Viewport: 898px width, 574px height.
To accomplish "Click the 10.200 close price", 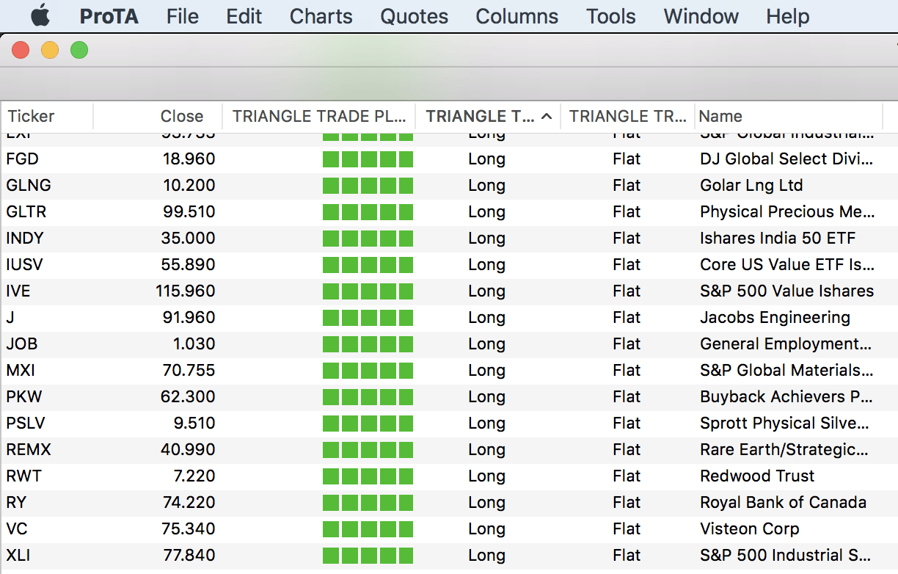I will tap(189, 185).
